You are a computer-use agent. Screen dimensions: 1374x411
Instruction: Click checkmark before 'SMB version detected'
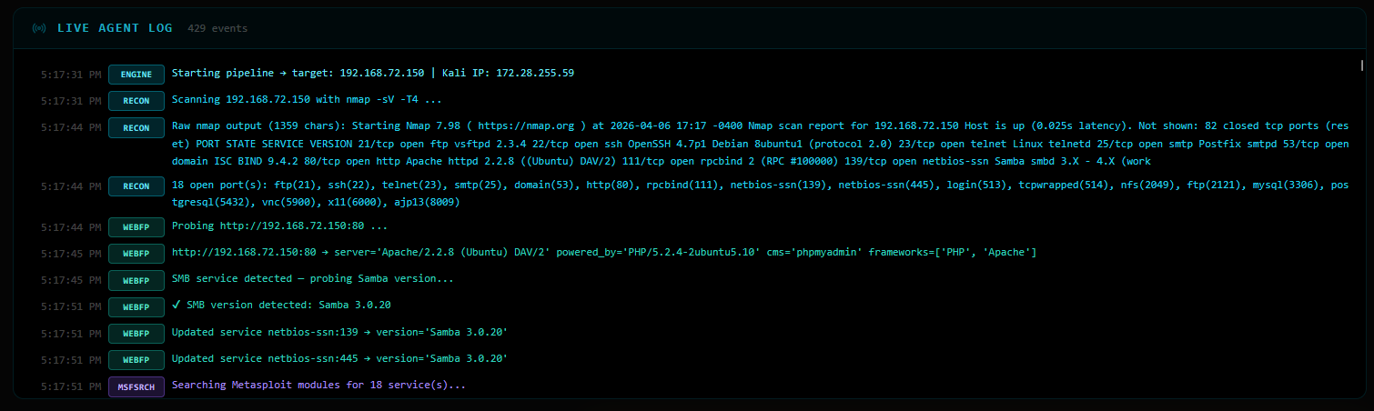177,305
